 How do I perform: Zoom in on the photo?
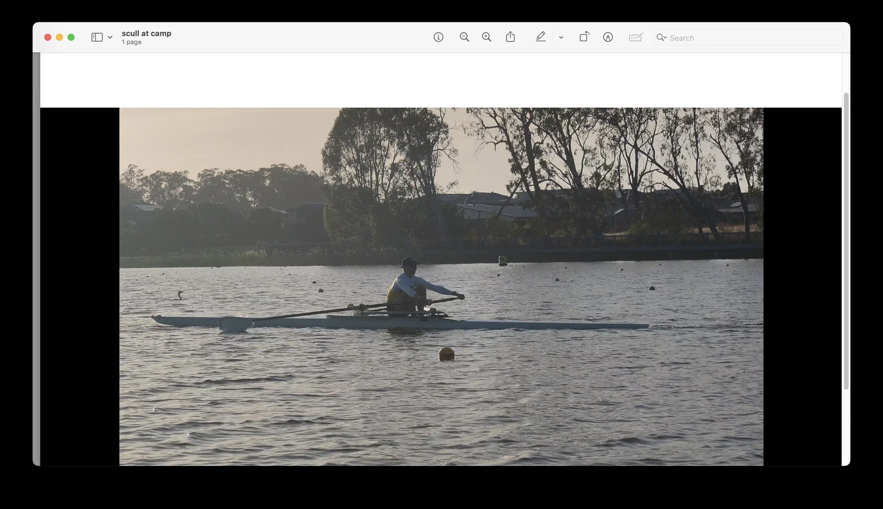(487, 37)
